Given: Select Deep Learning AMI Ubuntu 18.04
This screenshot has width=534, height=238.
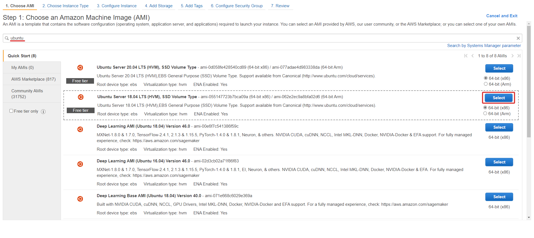Looking at the screenshot, I should (499, 127).
